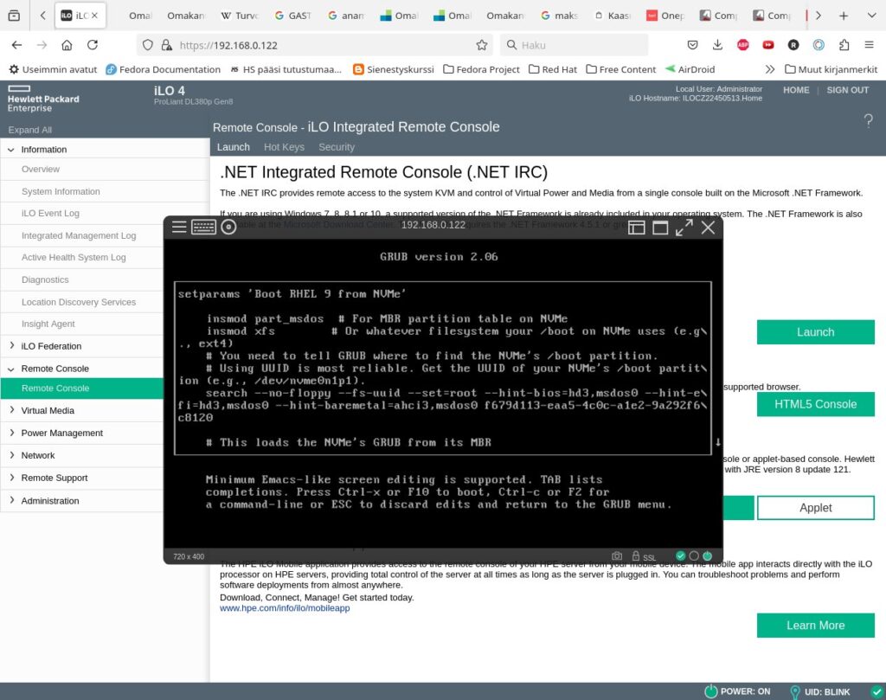Image resolution: width=886 pixels, height=700 pixels.
Task: Open the iLO help question mark
Action: pyautogui.click(x=869, y=120)
